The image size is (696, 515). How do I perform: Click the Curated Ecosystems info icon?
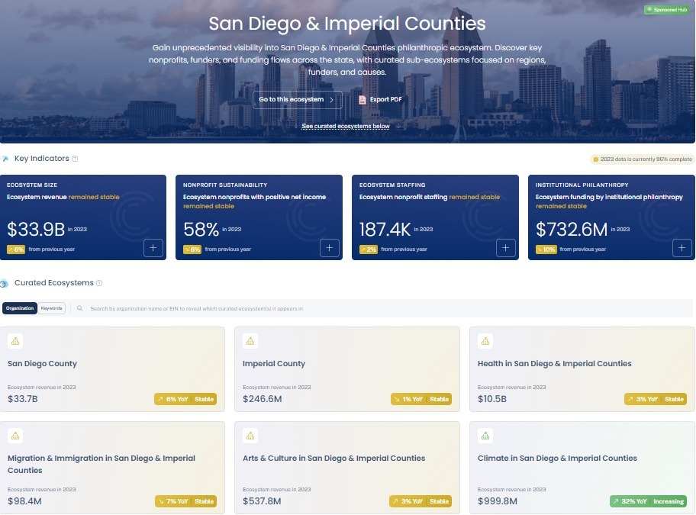99,283
